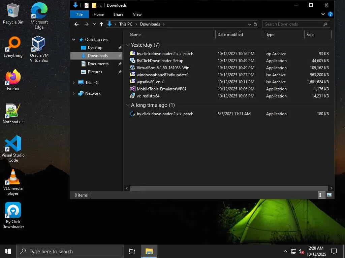
Task: Click the Search Downloads field
Action: click(x=296, y=24)
